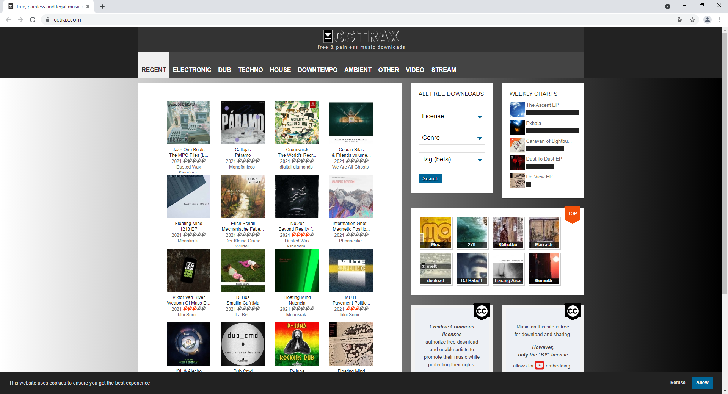Viewport: 728px width, 394px height.
Task: Click the page reload icon
Action: click(33, 20)
